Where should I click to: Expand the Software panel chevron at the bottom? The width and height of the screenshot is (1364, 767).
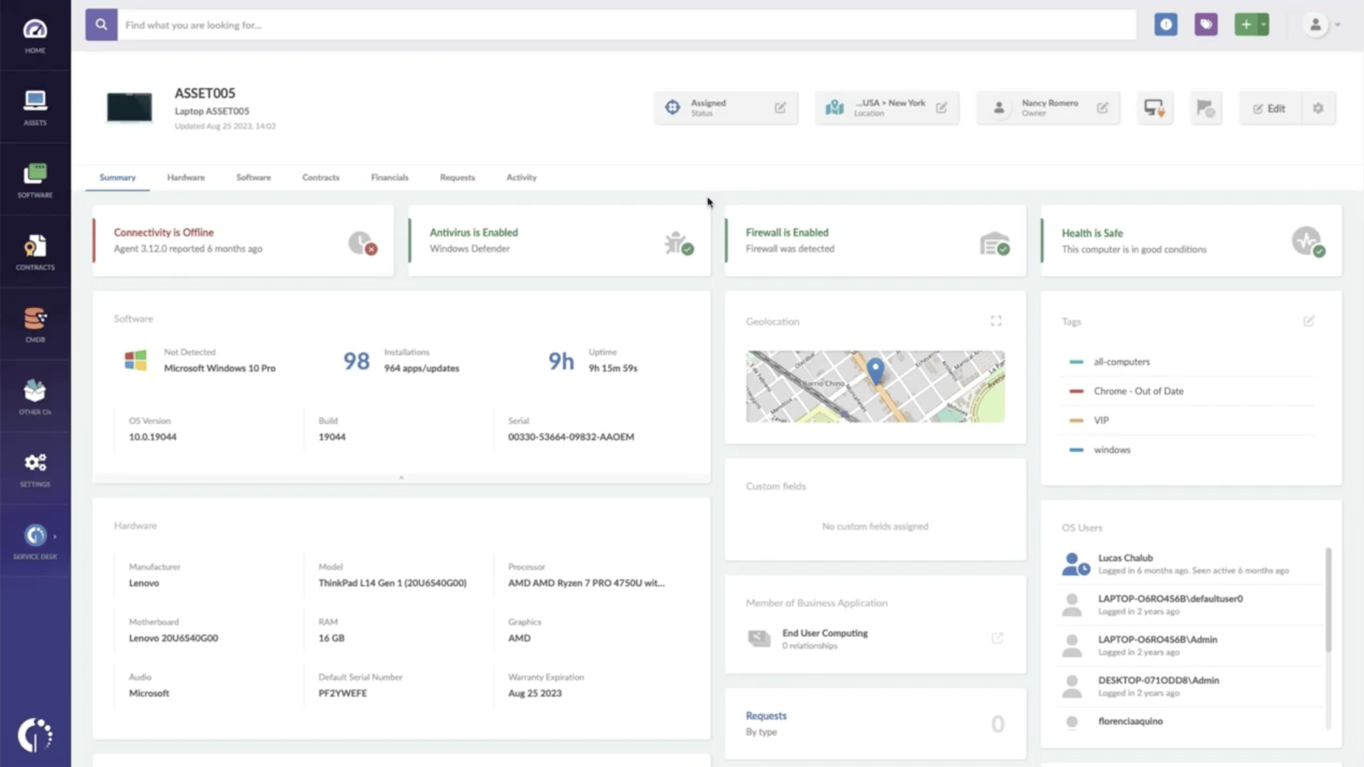(x=402, y=478)
